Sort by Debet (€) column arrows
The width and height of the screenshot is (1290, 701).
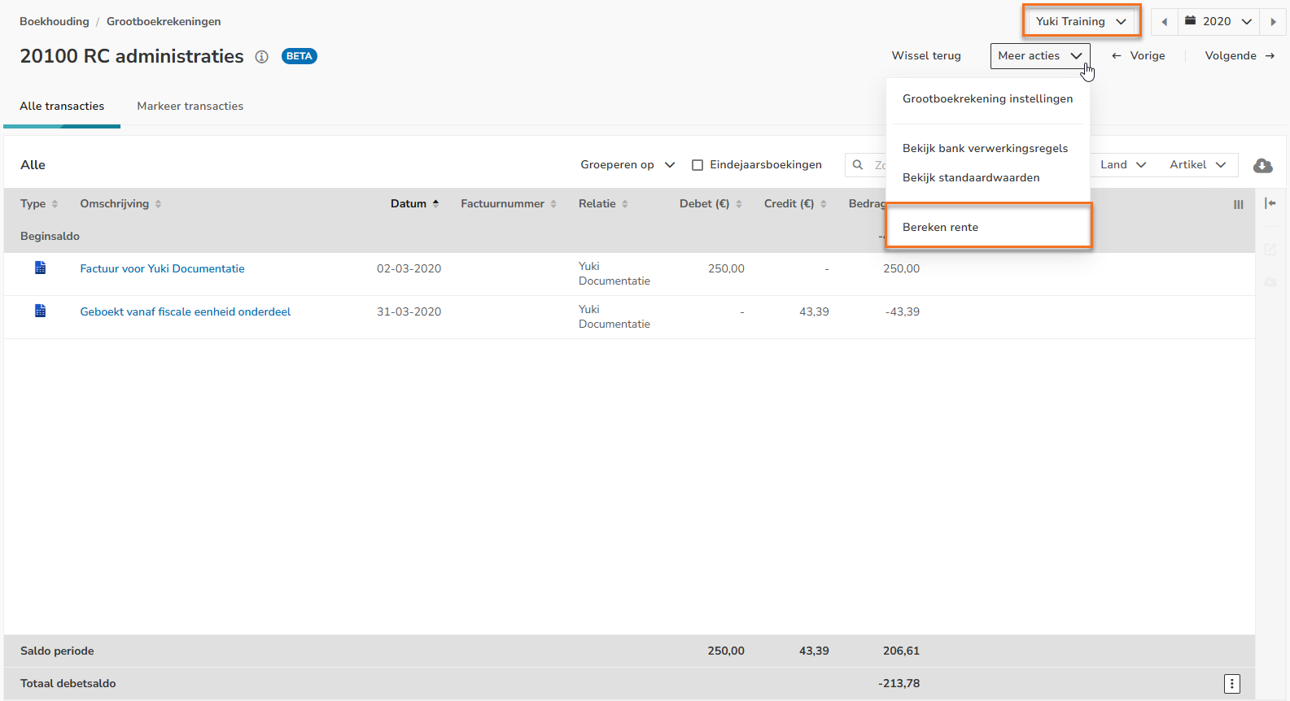click(739, 204)
